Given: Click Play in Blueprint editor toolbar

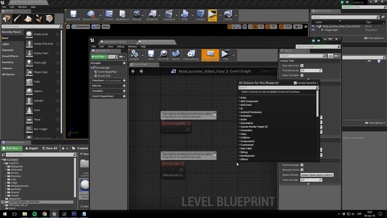Looking at the screenshot, I should 226,55.
